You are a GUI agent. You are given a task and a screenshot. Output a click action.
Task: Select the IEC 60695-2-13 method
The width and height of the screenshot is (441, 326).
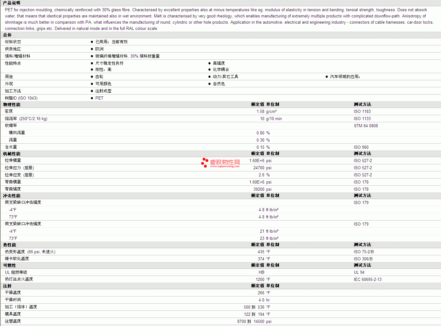click(368, 279)
